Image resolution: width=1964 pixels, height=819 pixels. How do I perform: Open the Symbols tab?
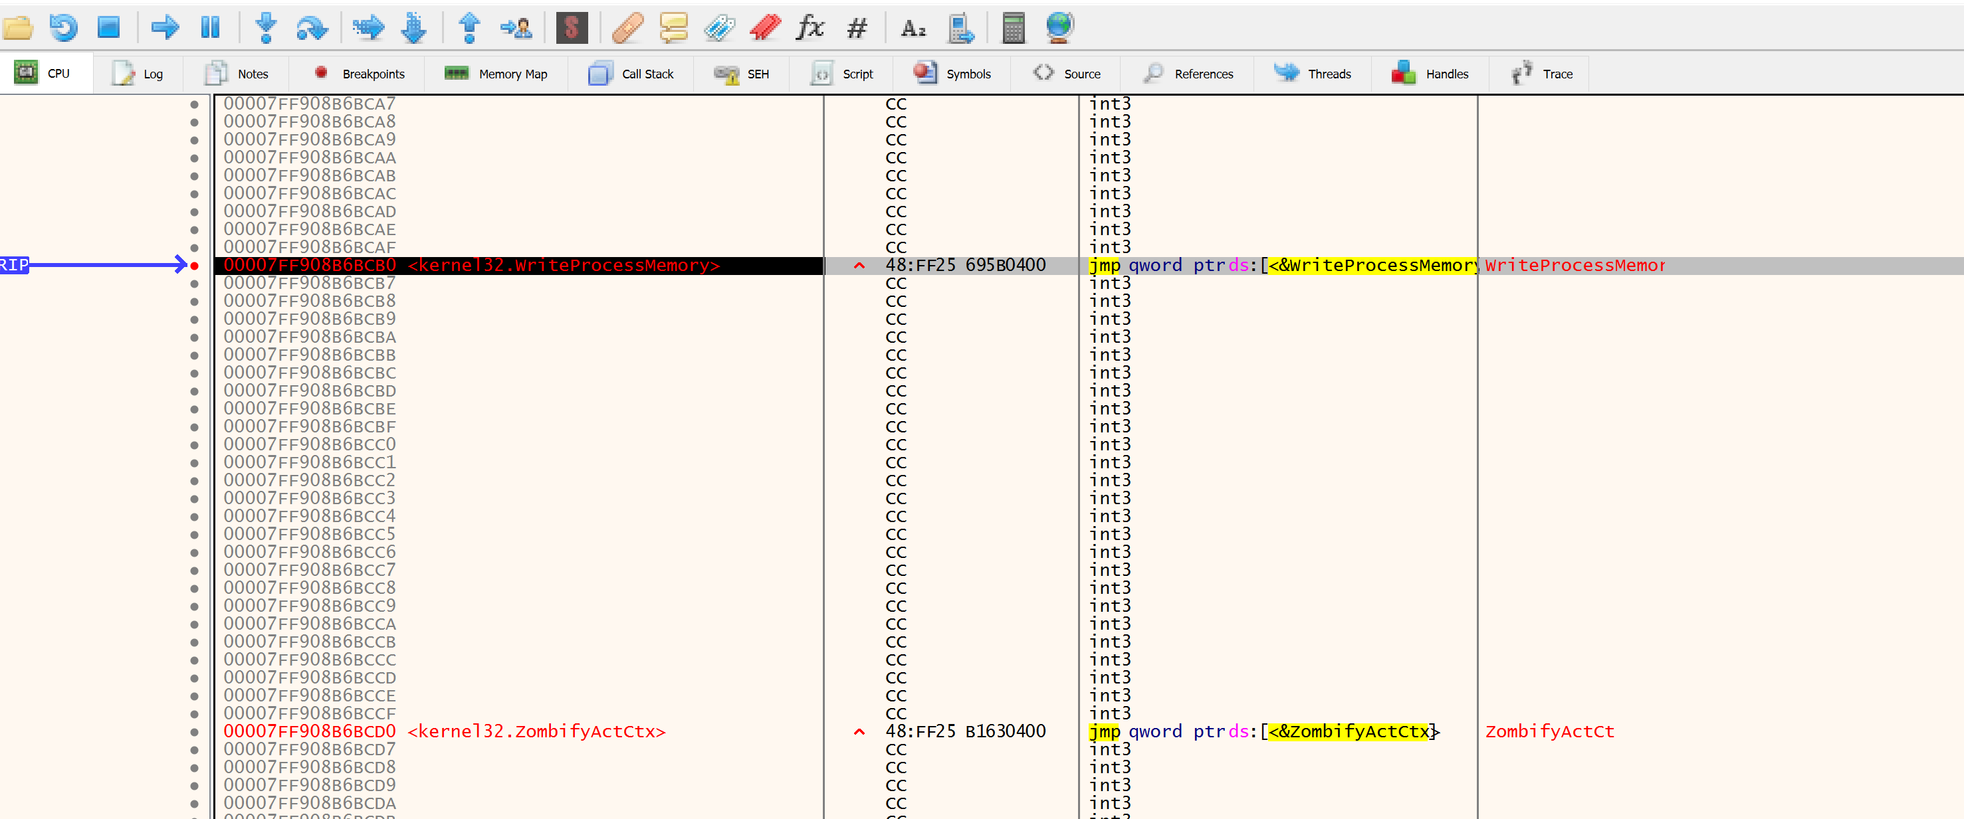952,74
